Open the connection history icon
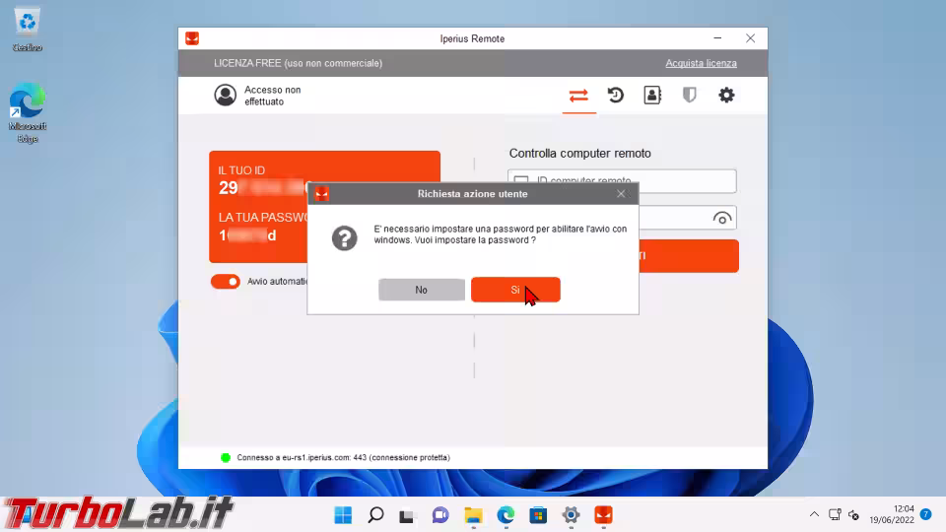This screenshot has height=532, width=946. pos(616,96)
